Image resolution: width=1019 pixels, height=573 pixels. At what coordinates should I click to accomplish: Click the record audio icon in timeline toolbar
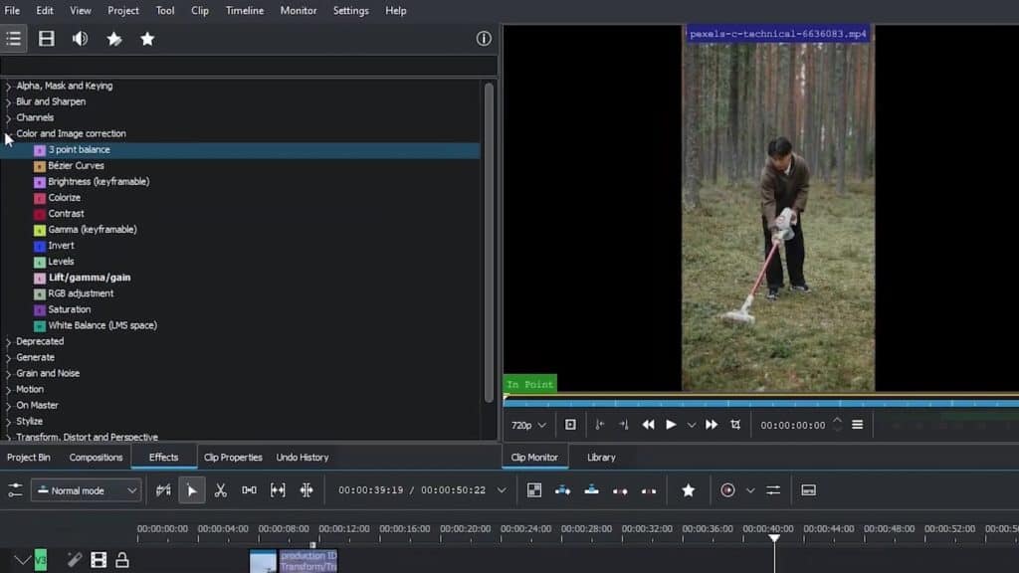click(726, 489)
